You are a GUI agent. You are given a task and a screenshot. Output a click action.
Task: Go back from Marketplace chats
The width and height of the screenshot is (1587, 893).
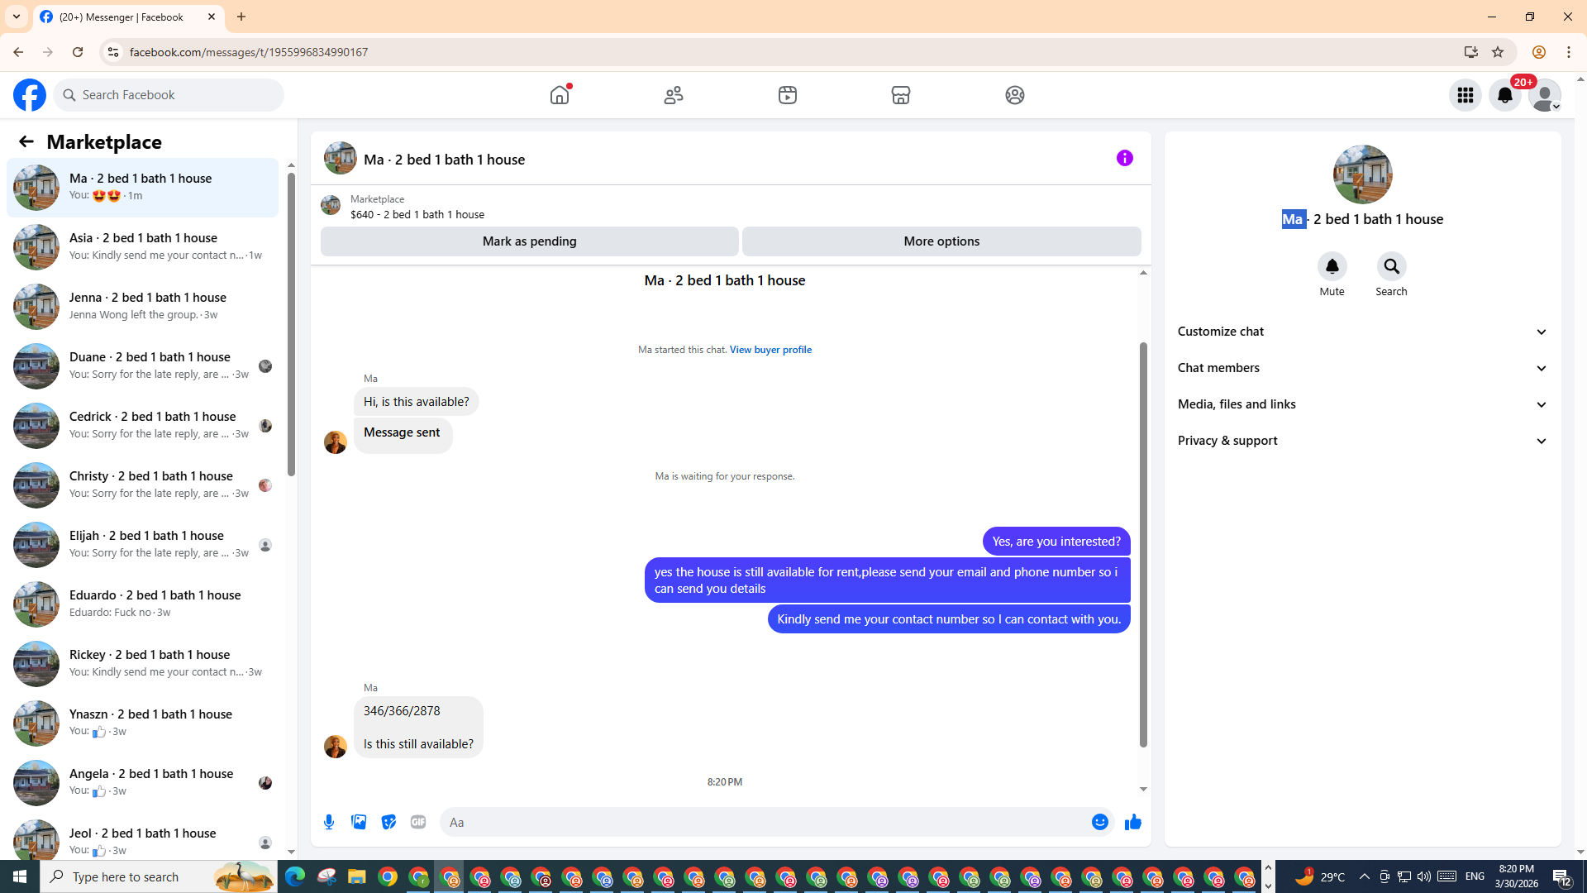tap(26, 141)
